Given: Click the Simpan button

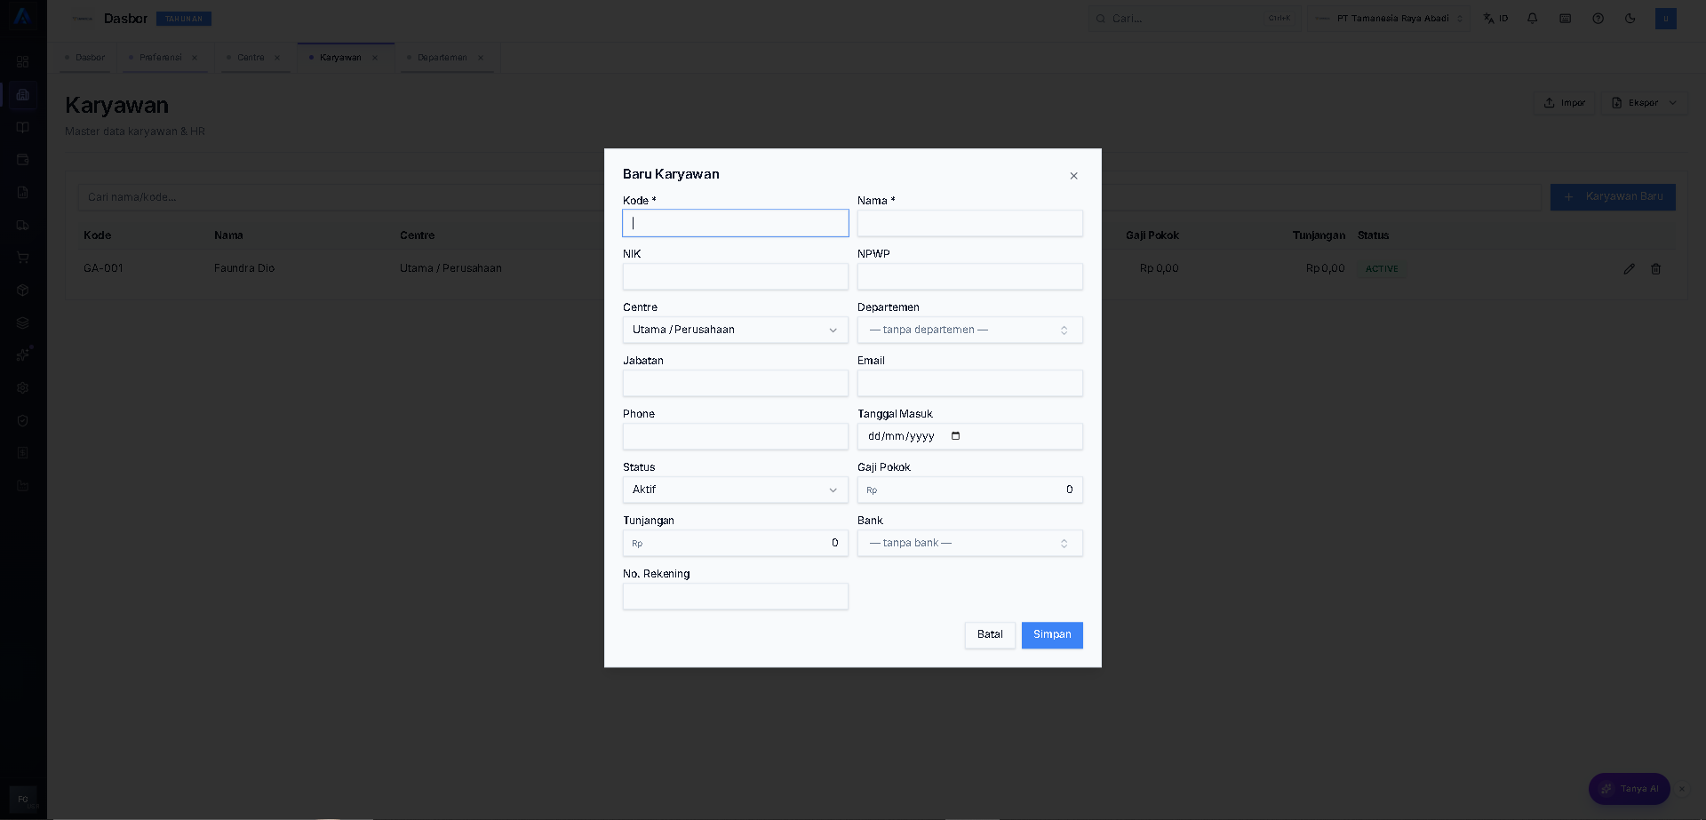Looking at the screenshot, I should 1052,635.
